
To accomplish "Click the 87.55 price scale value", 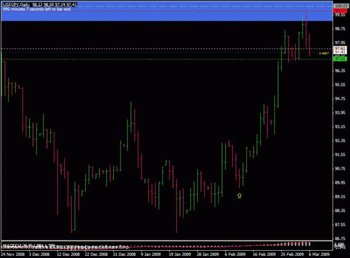I will (x=340, y=225).
